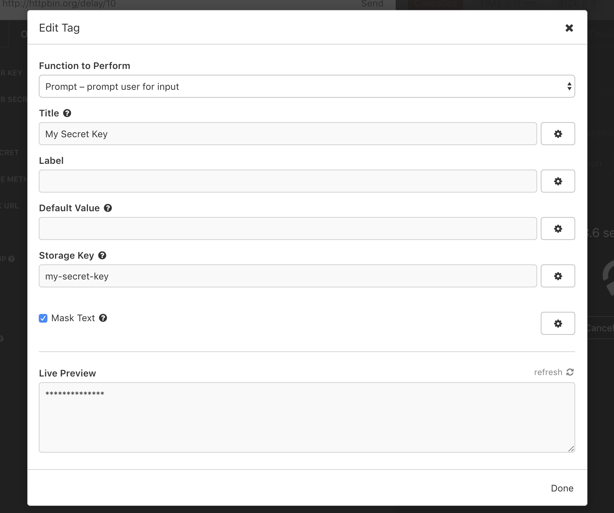Click the gear icon next to Storage Key
This screenshot has width=614, height=513.
click(558, 276)
